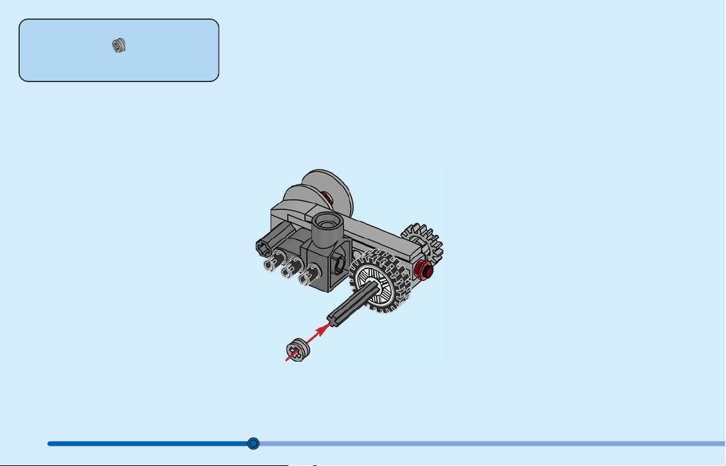Click the progress slider handle
726x466 pixels.
pyautogui.click(x=252, y=444)
